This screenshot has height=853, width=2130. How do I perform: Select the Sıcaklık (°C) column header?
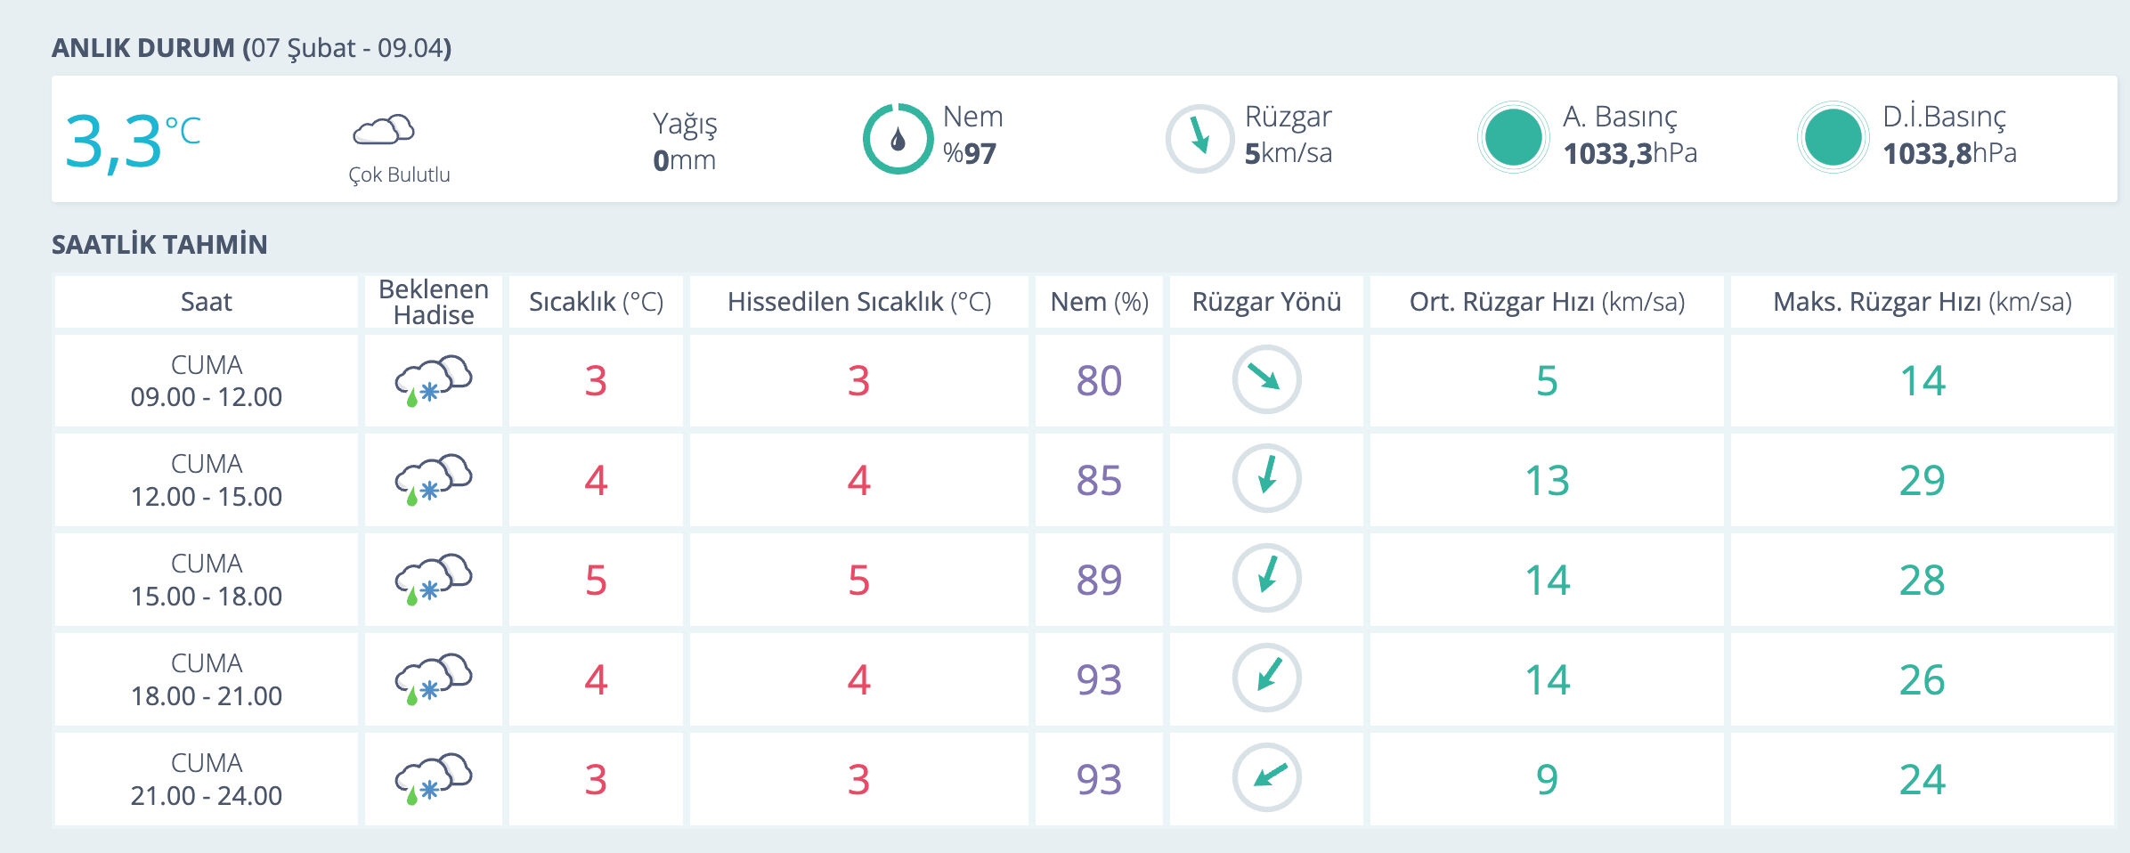pos(596,302)
